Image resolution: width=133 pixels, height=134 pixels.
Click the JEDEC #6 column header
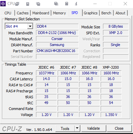click(x=46, y=67)
